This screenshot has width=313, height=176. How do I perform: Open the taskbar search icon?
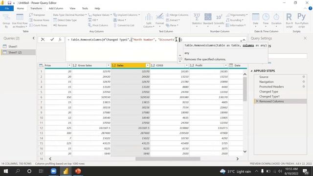point(18,171)
